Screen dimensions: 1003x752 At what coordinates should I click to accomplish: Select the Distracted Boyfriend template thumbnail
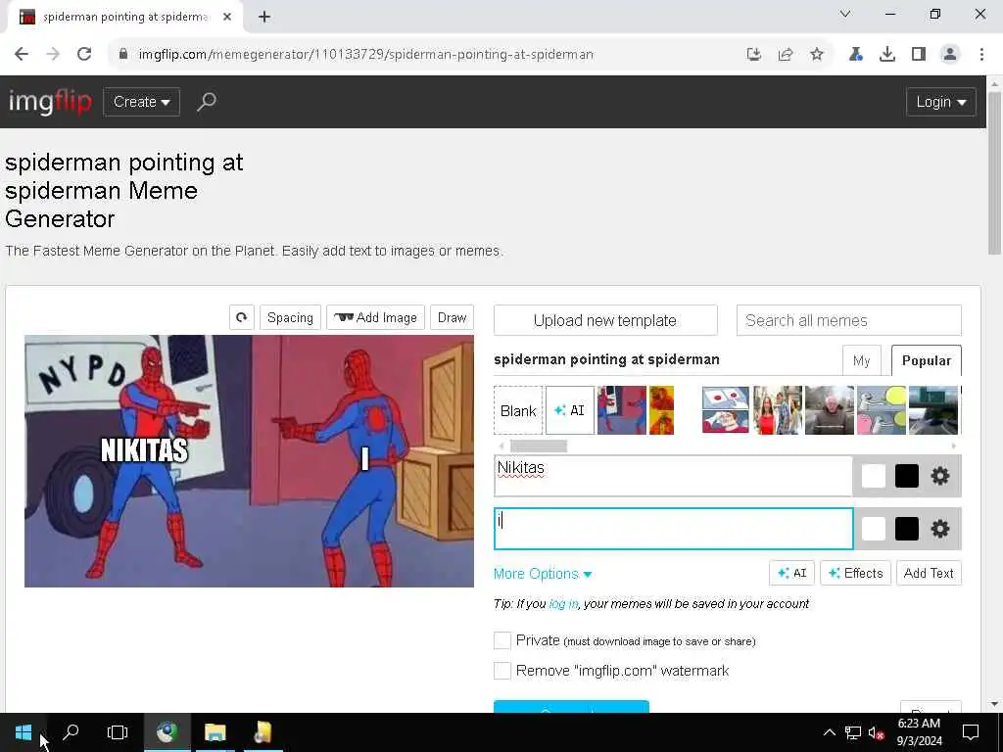tap(777, 410)
